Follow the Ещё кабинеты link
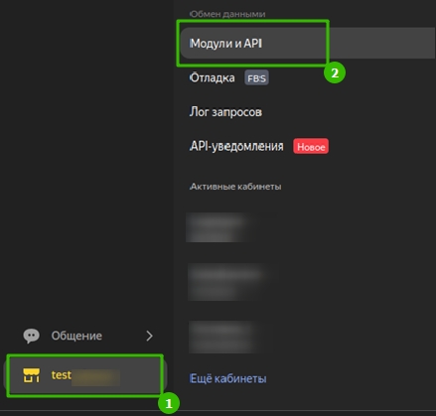The height and width of the screenshot is (416, 436). coord(227,378)
